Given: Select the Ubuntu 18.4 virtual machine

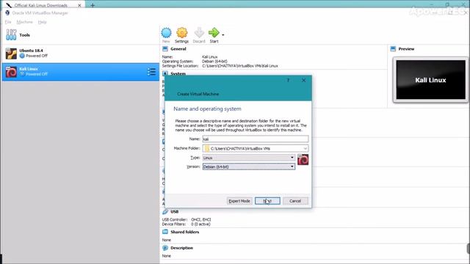Looking at the screenshot, I should tap(80, 54).
